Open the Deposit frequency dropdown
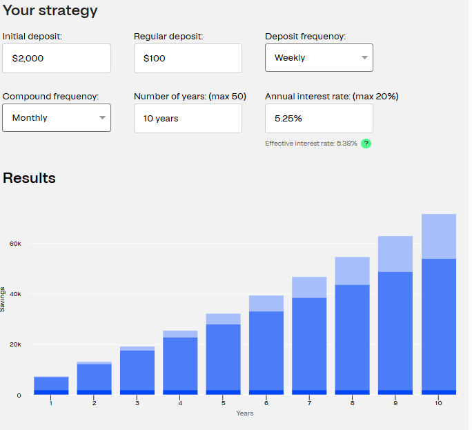Viewport: 472px width, 430px height. 319,58
